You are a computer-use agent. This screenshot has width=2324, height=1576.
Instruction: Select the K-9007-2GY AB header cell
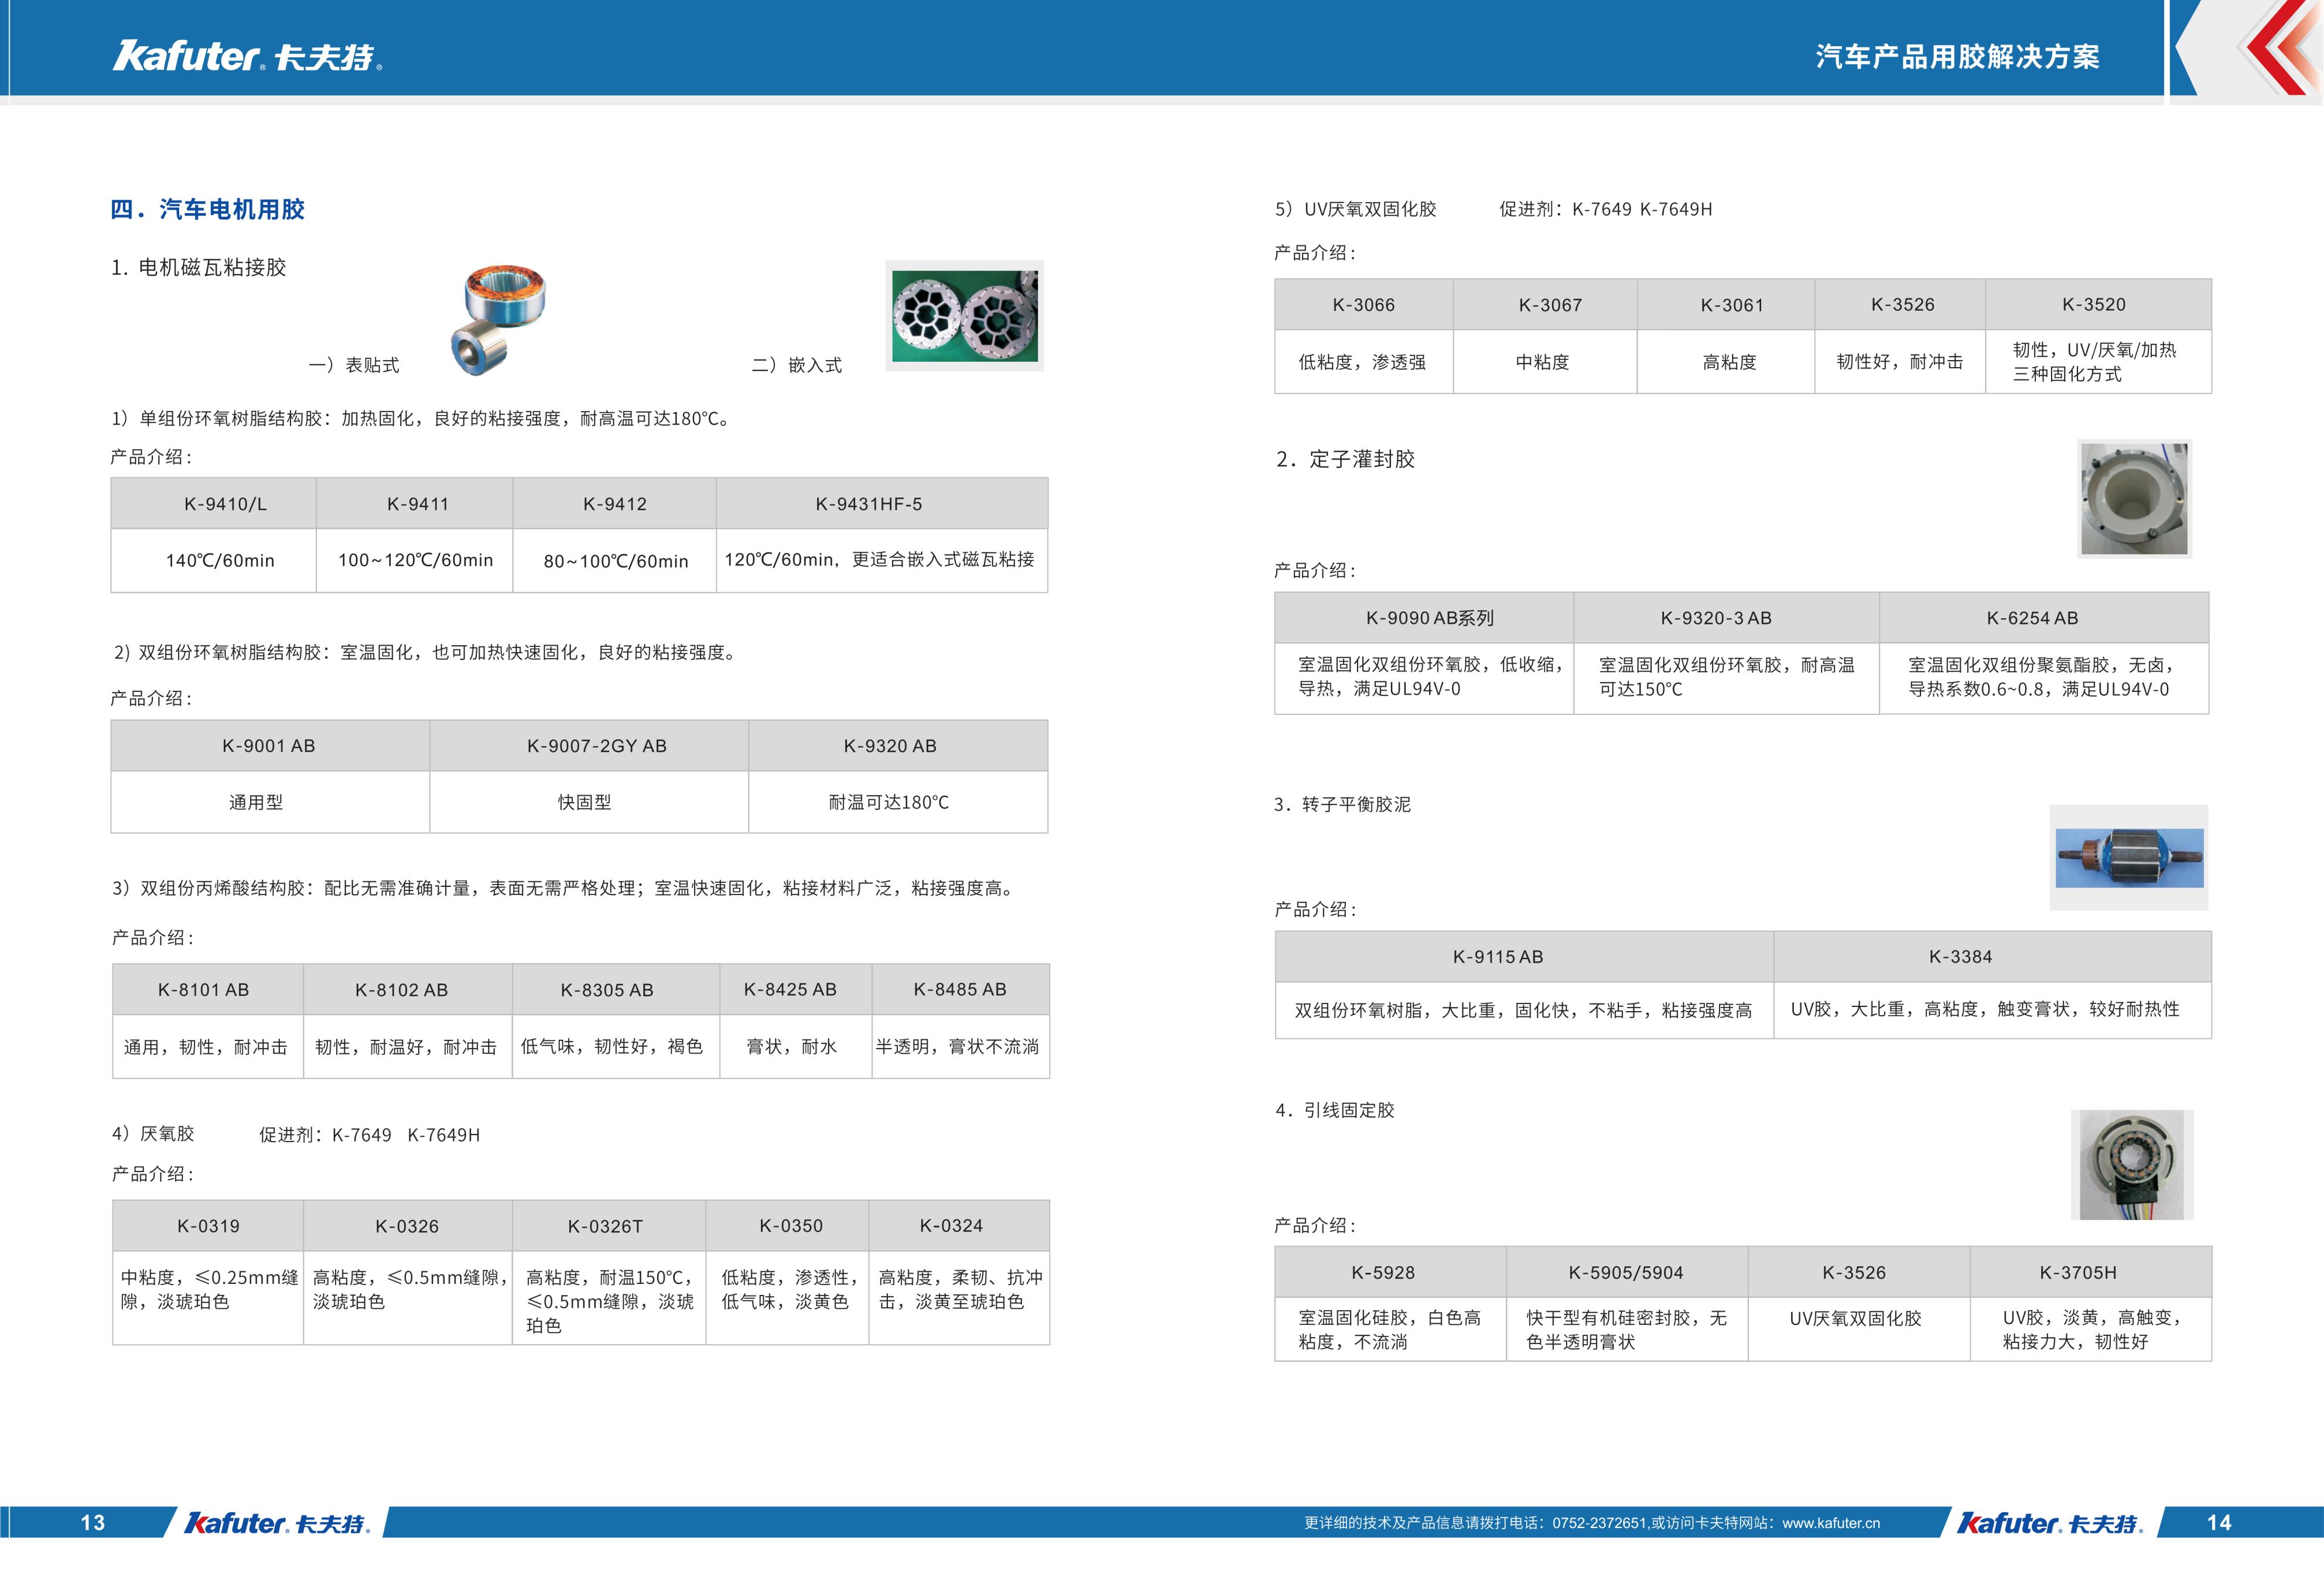pos(589,745)
